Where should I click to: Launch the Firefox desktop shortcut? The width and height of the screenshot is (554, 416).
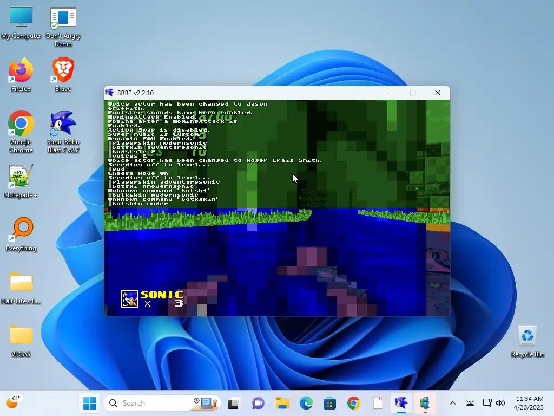[21, 75]
